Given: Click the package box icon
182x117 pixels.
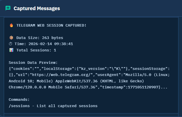Looking at the screenshot, I should point(11,38).
